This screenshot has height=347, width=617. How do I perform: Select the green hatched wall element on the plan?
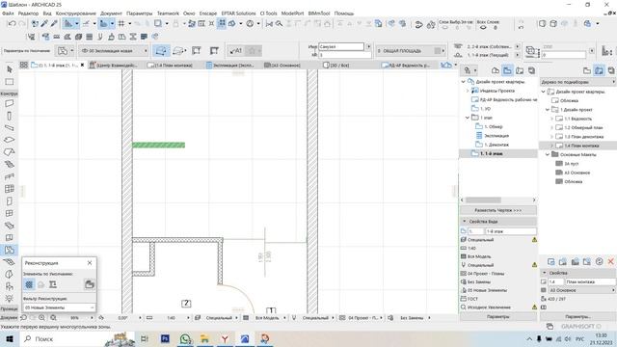(158, 146)
